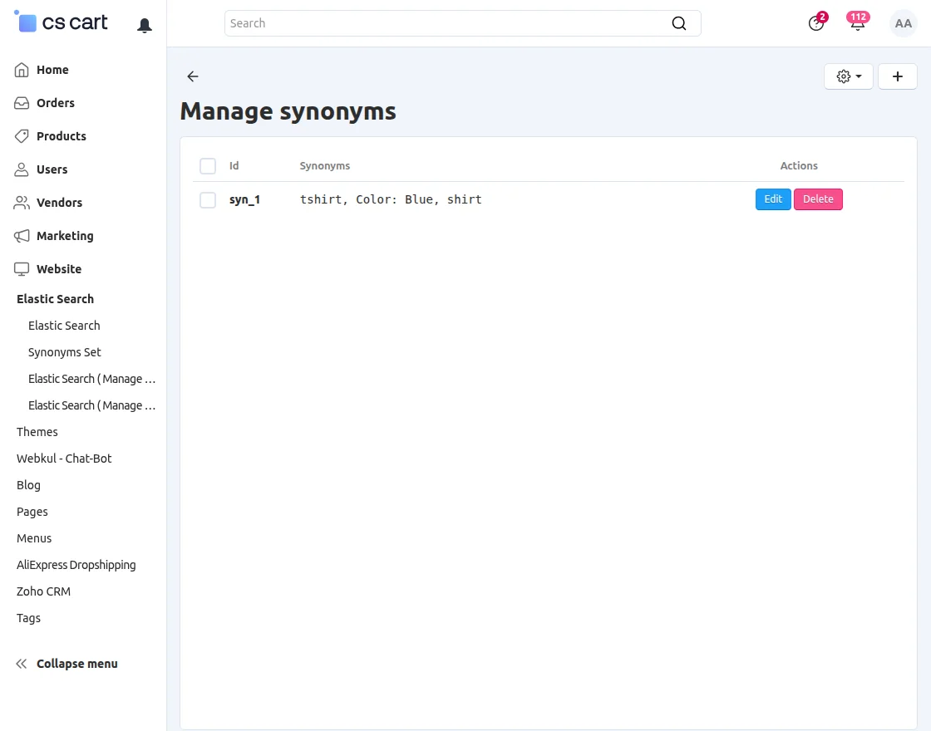This screenshot has height=731, width=931.
Task: Click the syn_1 id cell
Action: (x=244, y=200)
